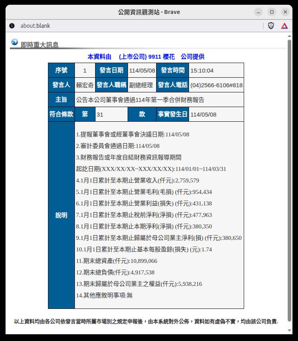The width and height of the screenshot is (298, 341).
Task: Click line 2 審計委員會通過日期
Action: [118, 146]
